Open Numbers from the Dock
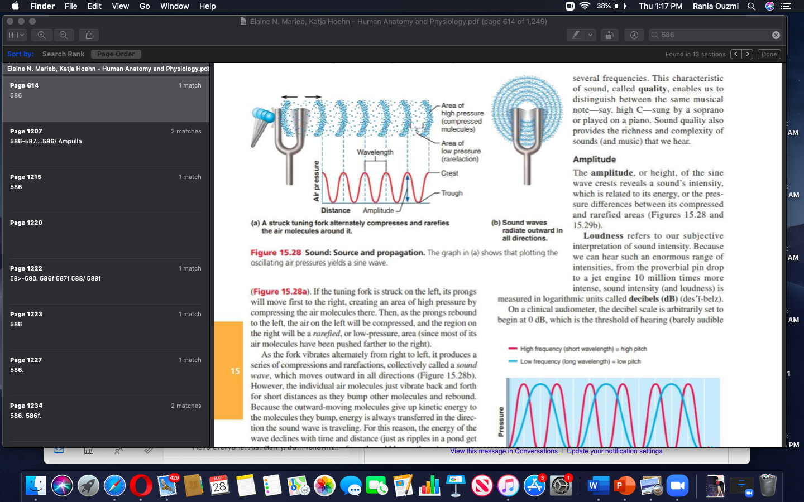Image resolution: width=804 pixels, height=502 pixels. pos(429,486)
